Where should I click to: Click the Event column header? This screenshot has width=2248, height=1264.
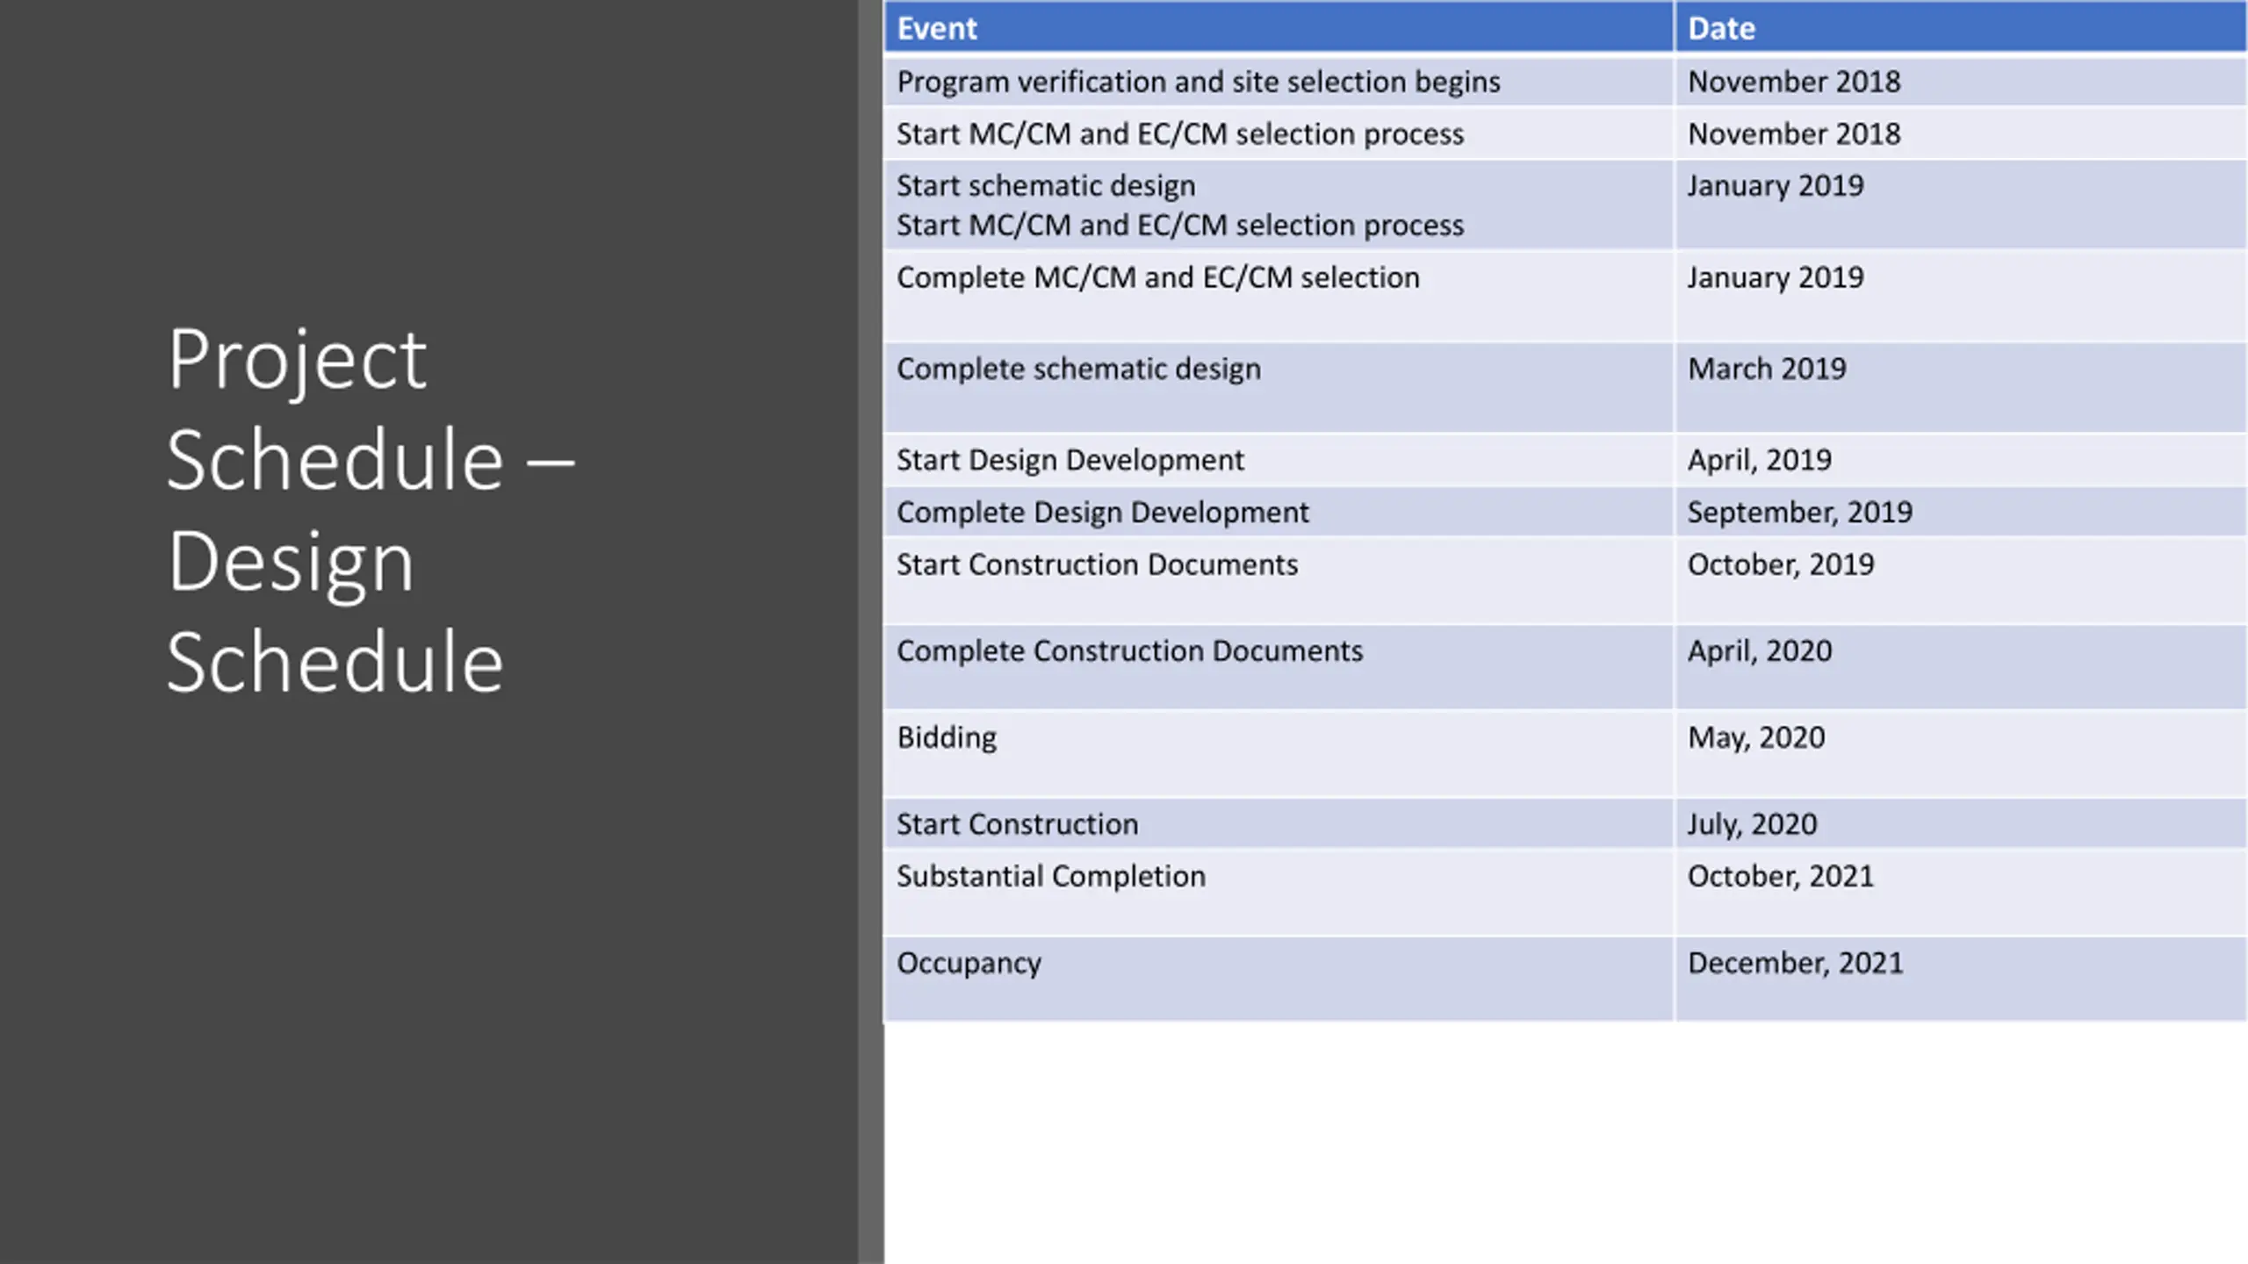pyautogui.click(x=1279, y=28)
